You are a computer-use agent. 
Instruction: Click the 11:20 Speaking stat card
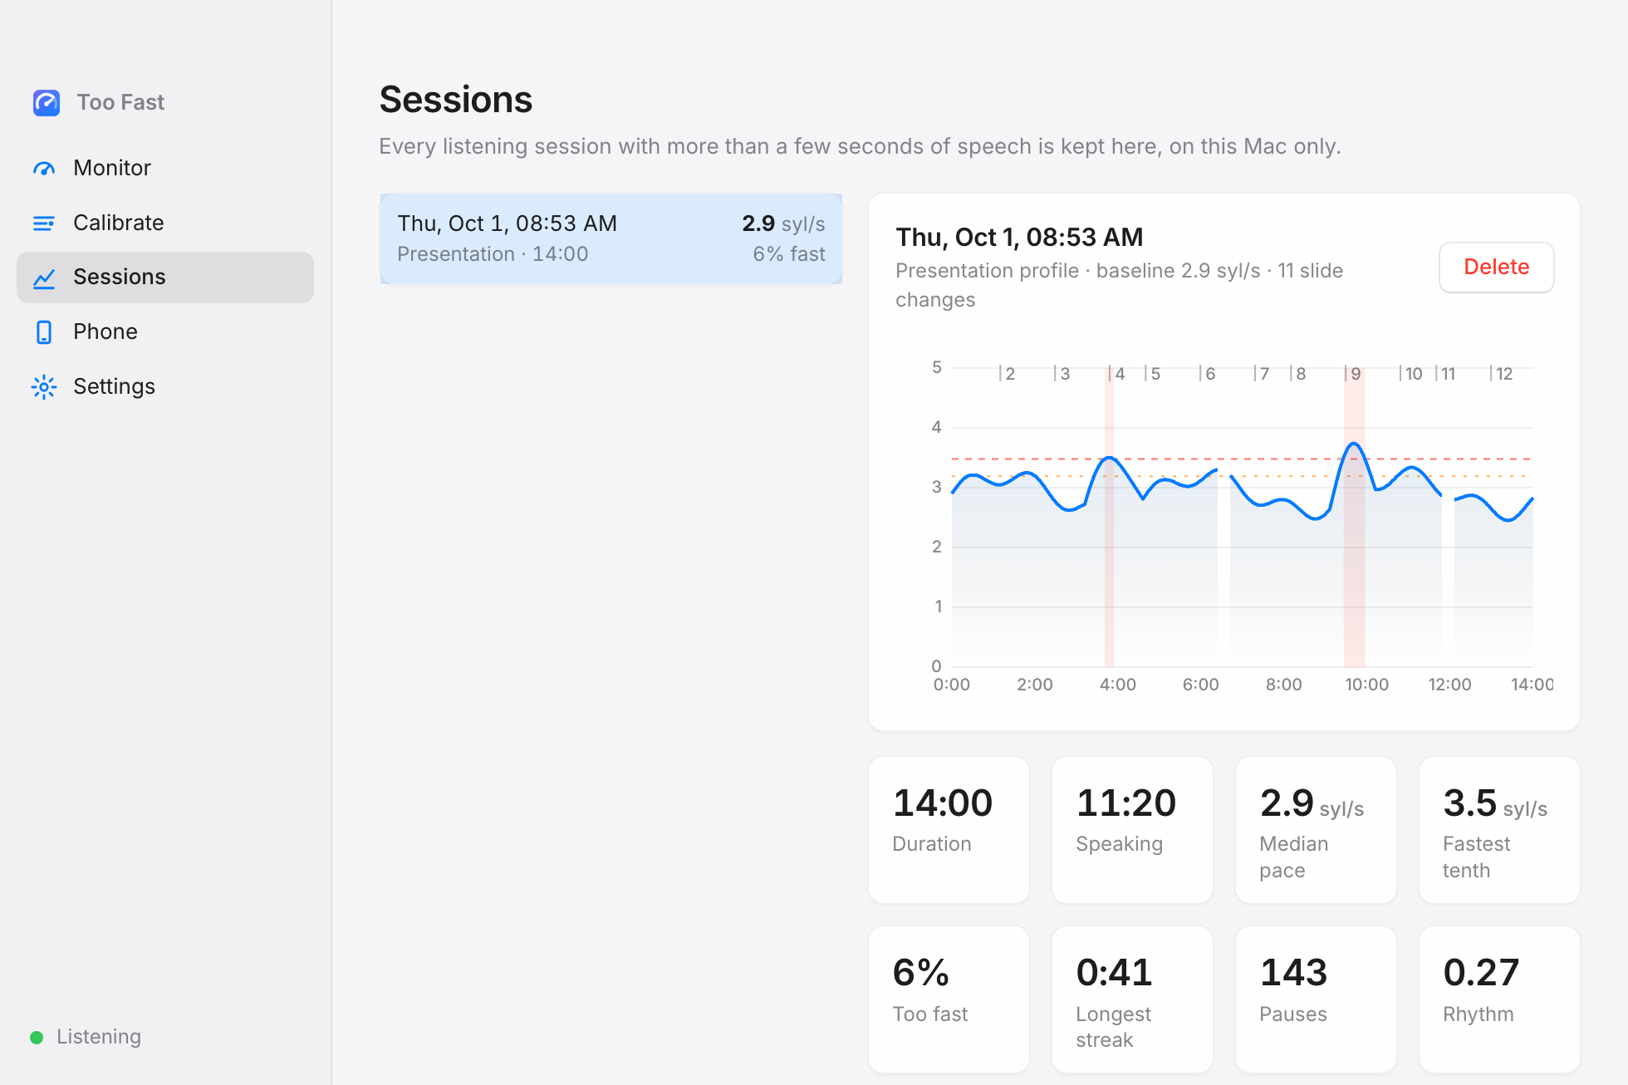[1132, 829]
